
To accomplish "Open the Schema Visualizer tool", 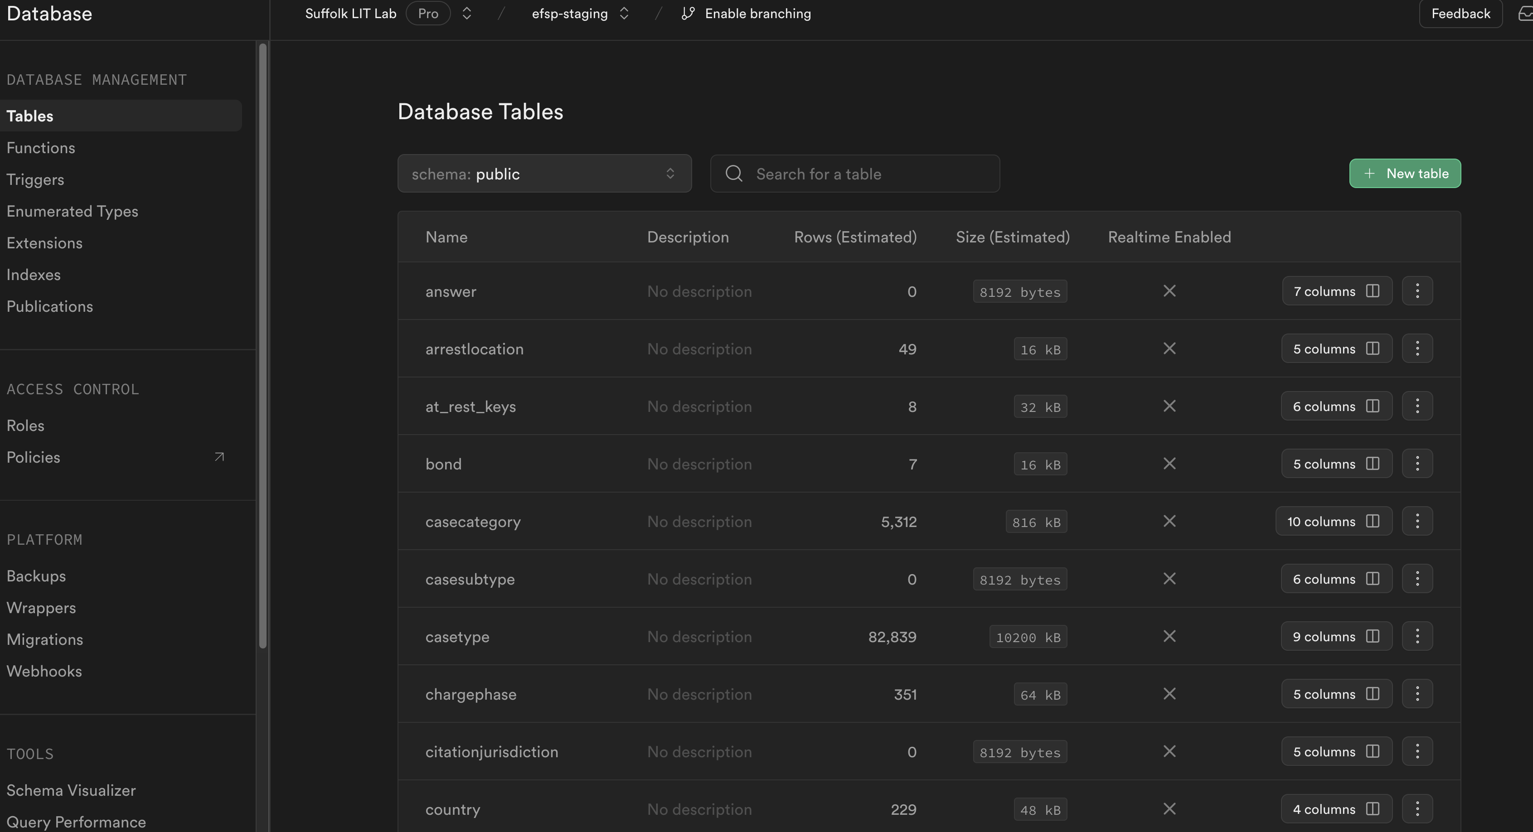I will [71, 790].
